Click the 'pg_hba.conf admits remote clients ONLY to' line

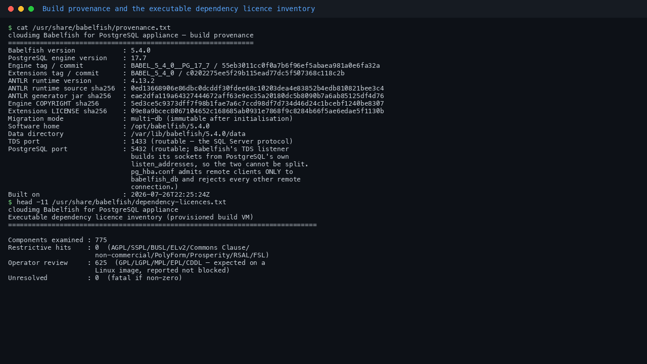pos(212,172)
